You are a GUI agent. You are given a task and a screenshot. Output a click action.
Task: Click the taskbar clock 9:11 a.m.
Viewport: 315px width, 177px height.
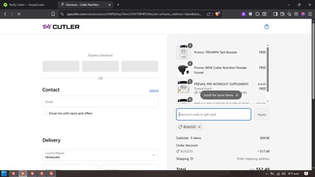pos(294,174)
